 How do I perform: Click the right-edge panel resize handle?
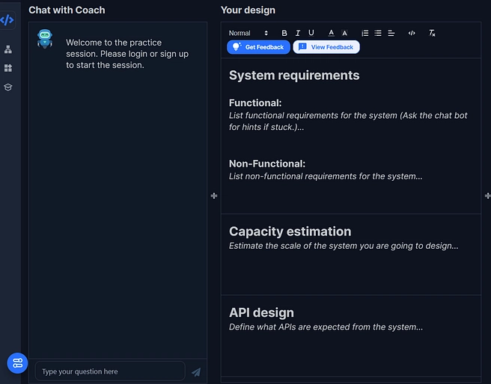click(x=487, y=196)
